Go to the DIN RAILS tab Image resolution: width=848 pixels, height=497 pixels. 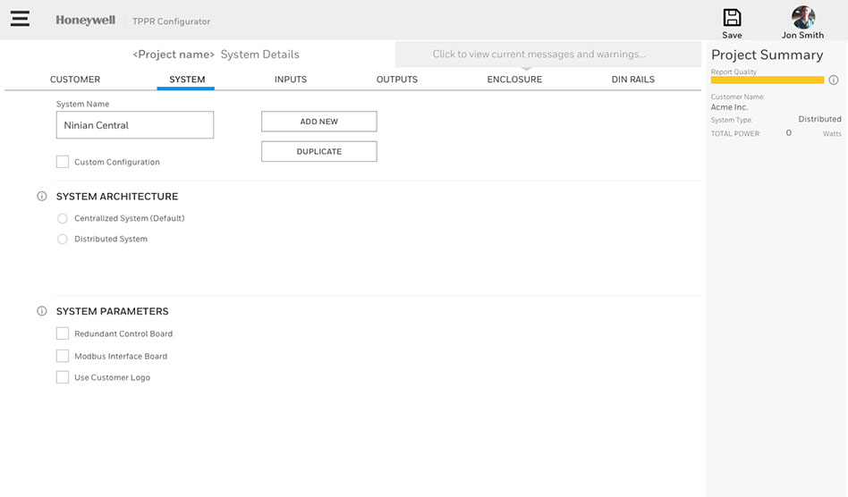coord(632,80)
